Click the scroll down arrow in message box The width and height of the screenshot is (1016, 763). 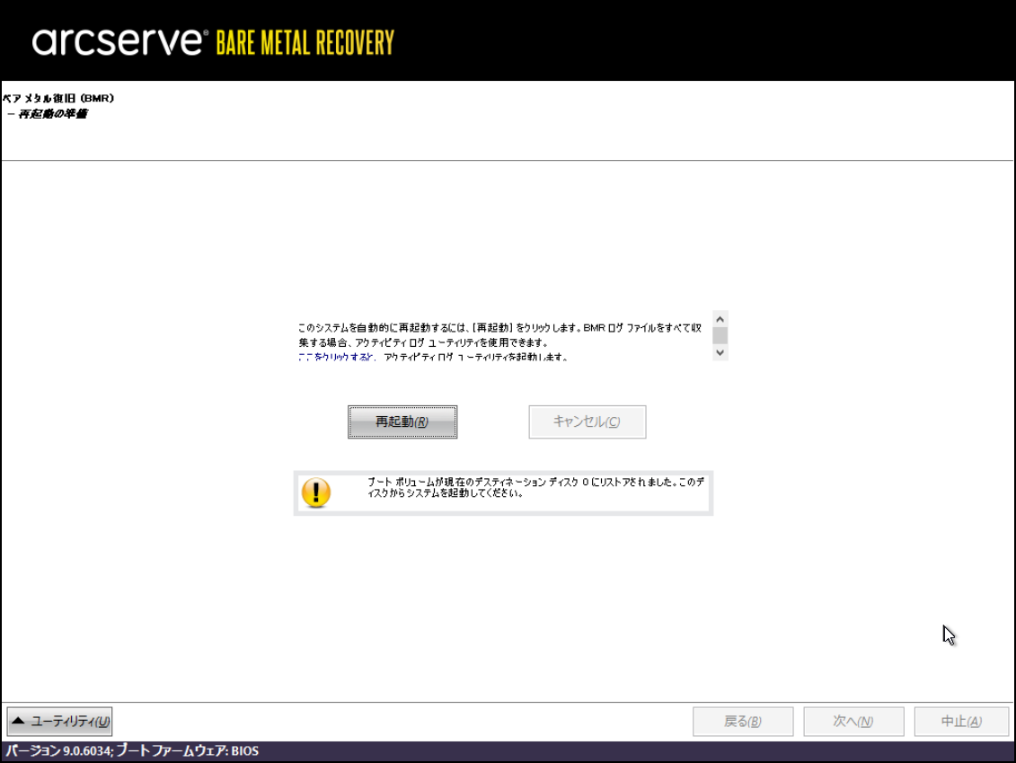coord(720,352)
